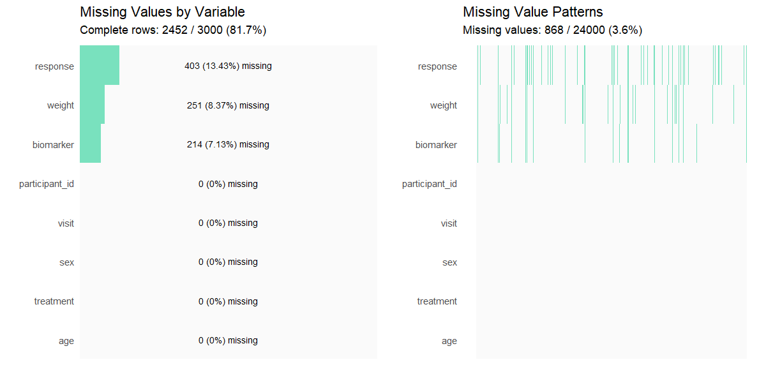Click the 'Missing Value Patterns' title

tap(532, 12)
